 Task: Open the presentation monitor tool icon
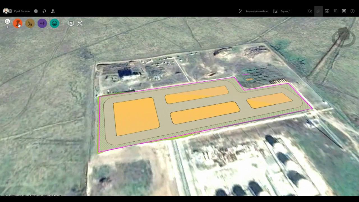71,23
